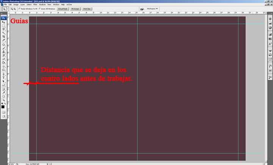
Task: Click the Zoom In magnifier option
Action: pyautogui.click(x=12, y=8)
